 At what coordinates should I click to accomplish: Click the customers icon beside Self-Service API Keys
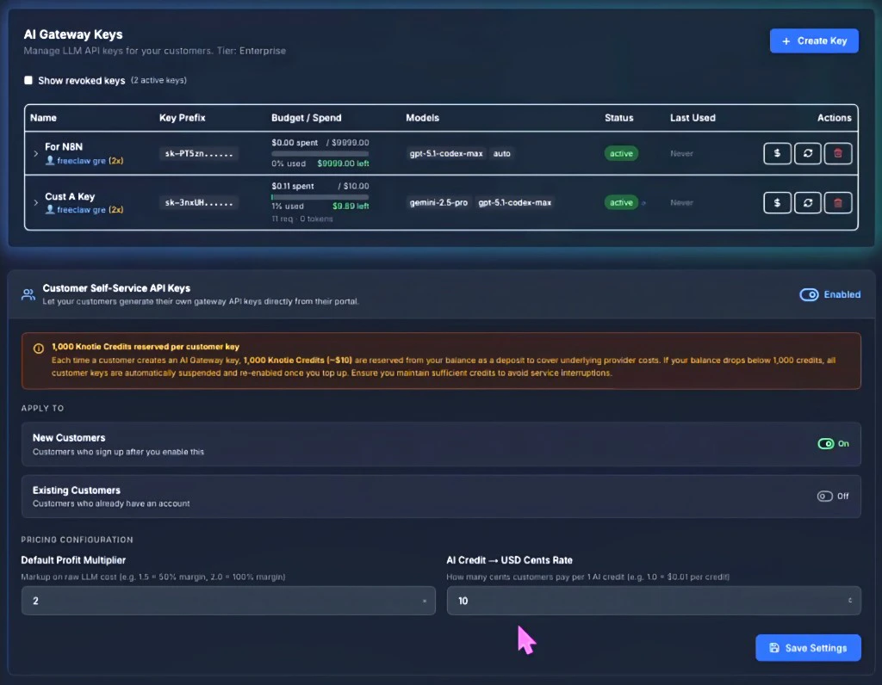28,293
